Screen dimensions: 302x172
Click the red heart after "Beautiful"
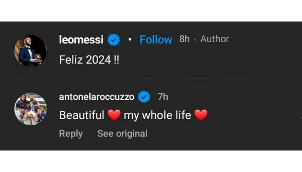[113, 115]
